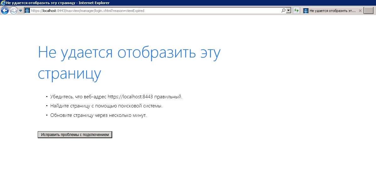Close the current tab with X
376x179 pixels.
point(360,11)
